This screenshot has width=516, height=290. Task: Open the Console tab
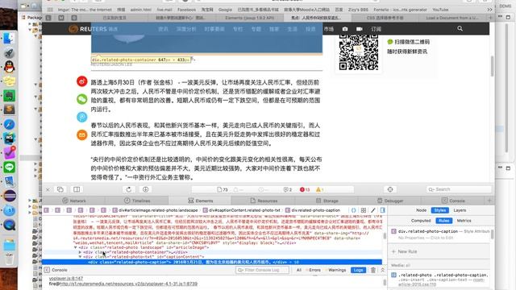453,201
